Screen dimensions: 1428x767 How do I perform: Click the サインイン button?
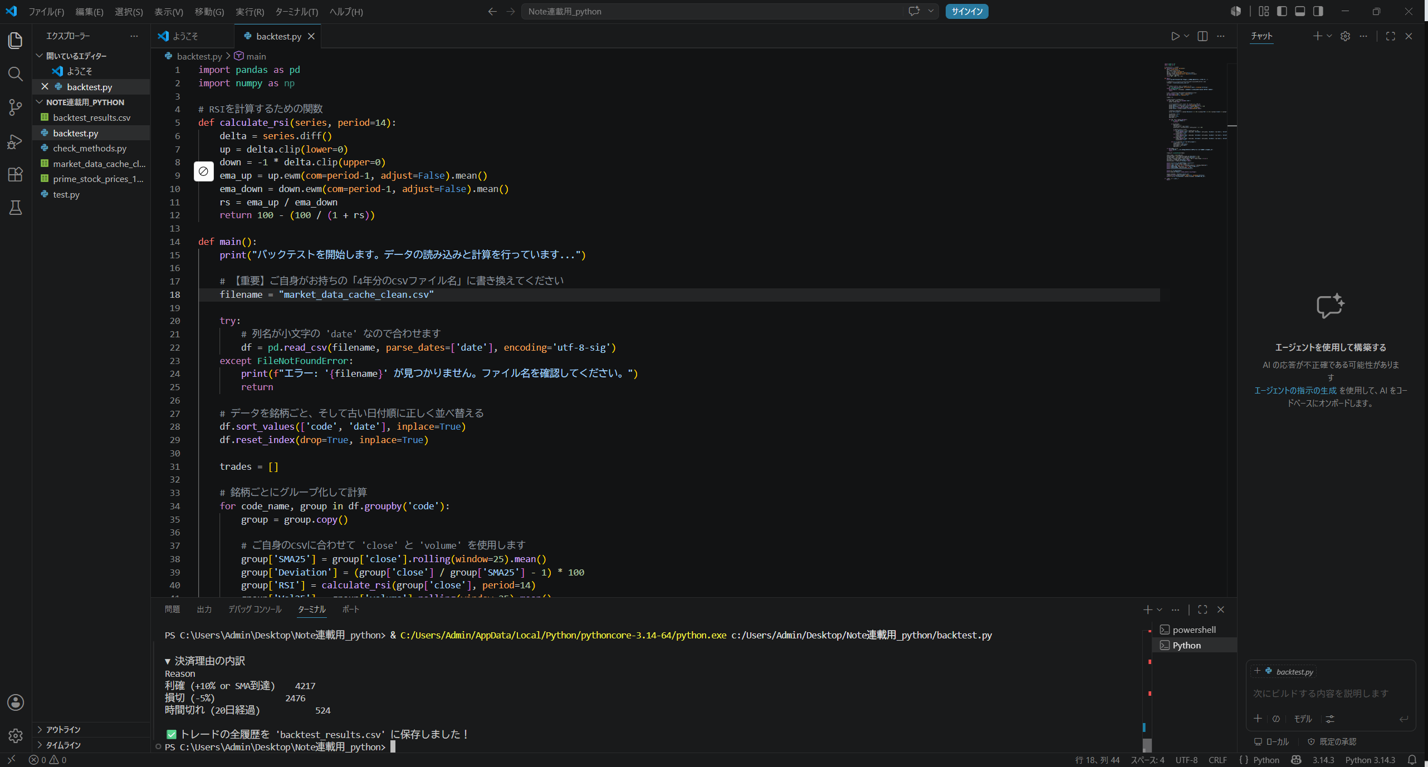966,12
